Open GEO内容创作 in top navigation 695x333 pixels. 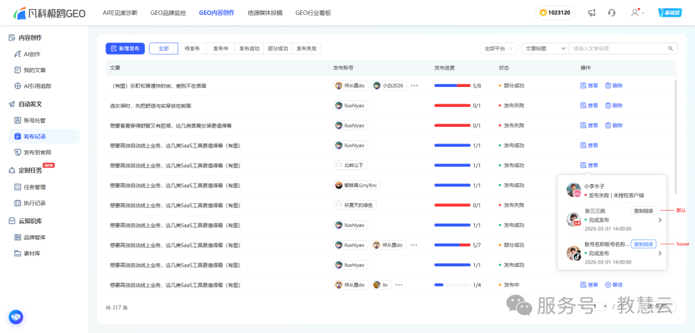[x=217, y=13]
